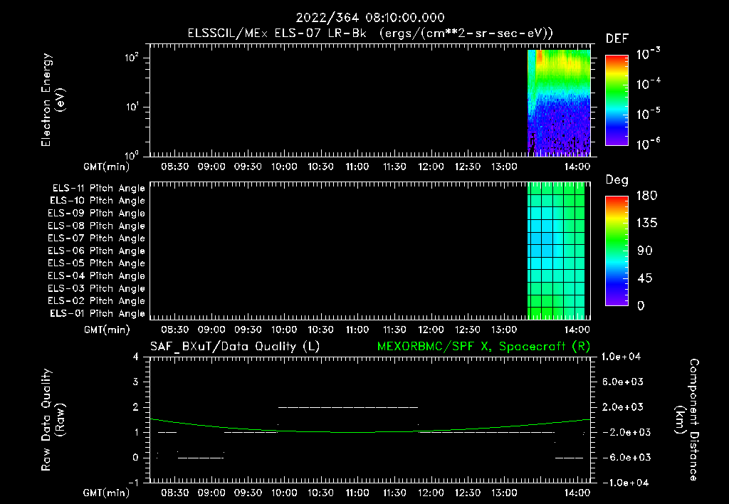Click the 11:00 tick label under bottom plot

pos(357,493)
